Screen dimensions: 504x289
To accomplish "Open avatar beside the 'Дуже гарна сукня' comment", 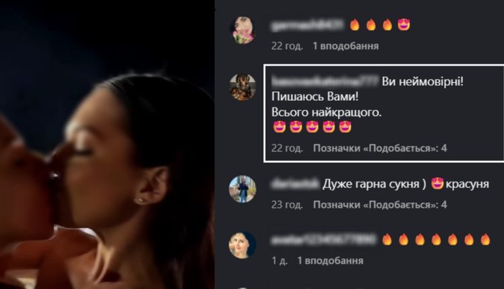I will (x=243, y=189).
